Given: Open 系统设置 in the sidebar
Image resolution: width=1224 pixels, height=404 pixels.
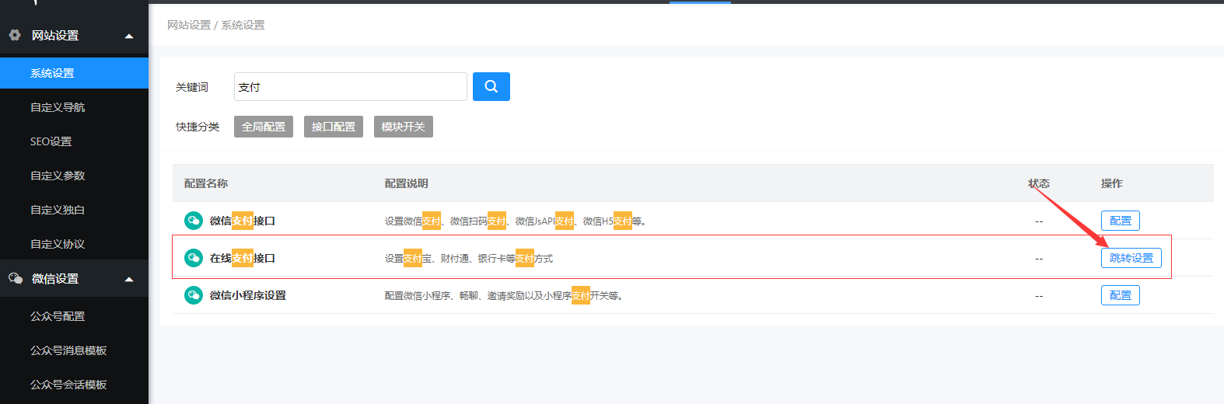Looking at the screenshot, I should tap(74, 73).
